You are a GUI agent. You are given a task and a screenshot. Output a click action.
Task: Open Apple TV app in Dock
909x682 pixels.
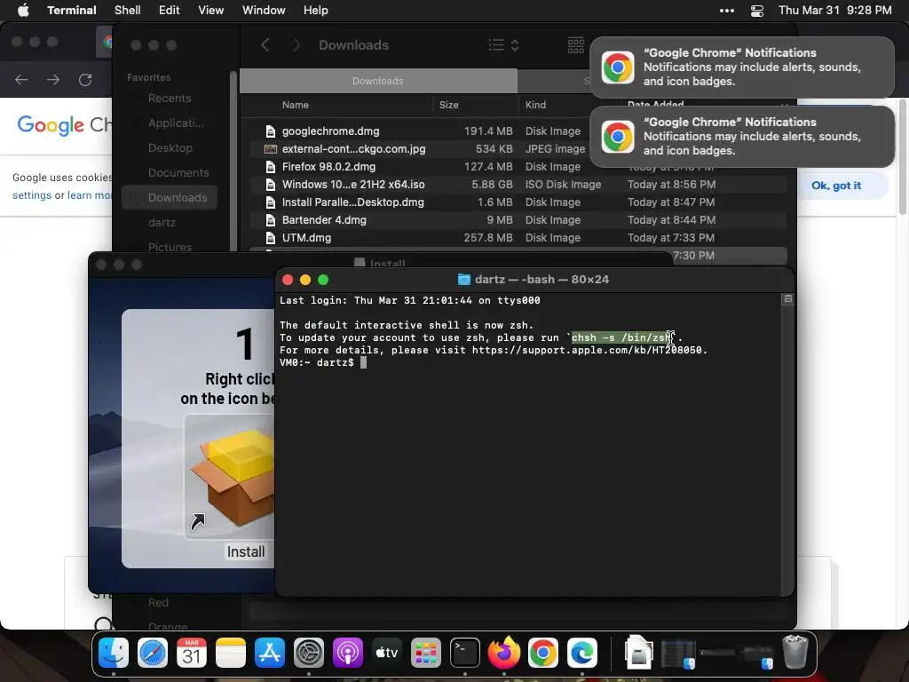pos(387,653)
